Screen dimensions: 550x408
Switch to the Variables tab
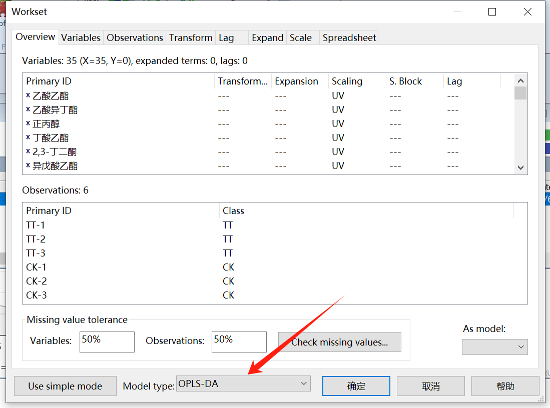[x=81, y=38]
